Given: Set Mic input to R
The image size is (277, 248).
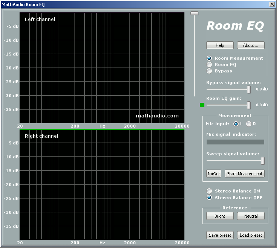Looking at the screenshot, I should [x=249, y=124].
